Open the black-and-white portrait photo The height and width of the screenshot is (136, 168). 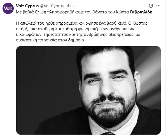point(88,90)
